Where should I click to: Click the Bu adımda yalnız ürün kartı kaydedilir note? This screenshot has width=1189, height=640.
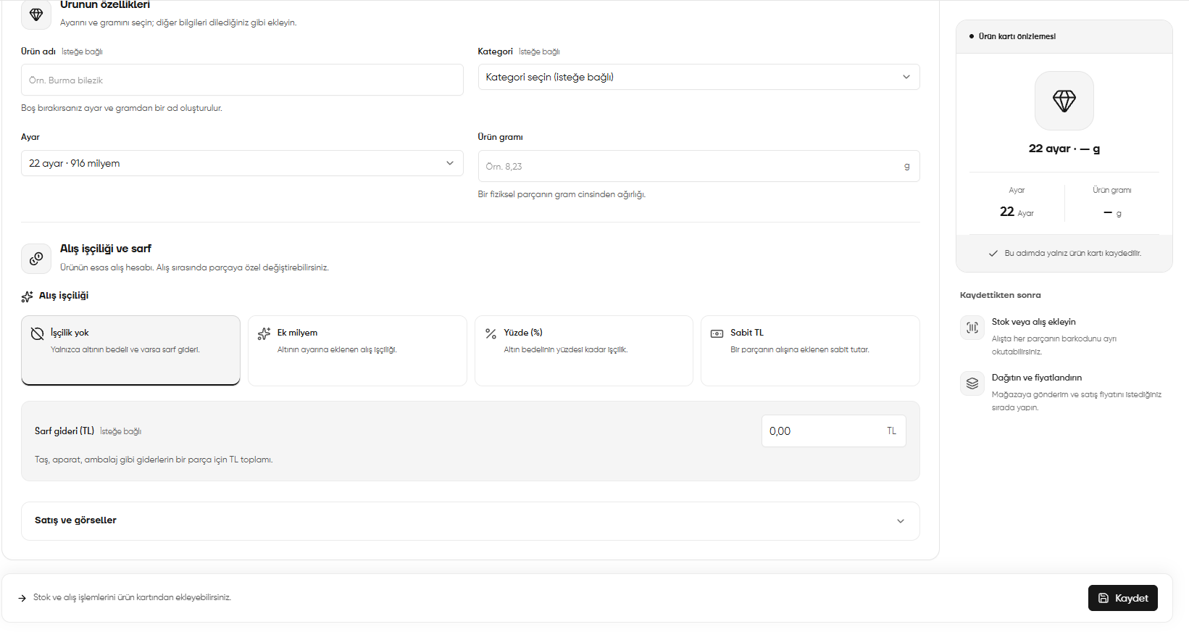click(1073, 254)
